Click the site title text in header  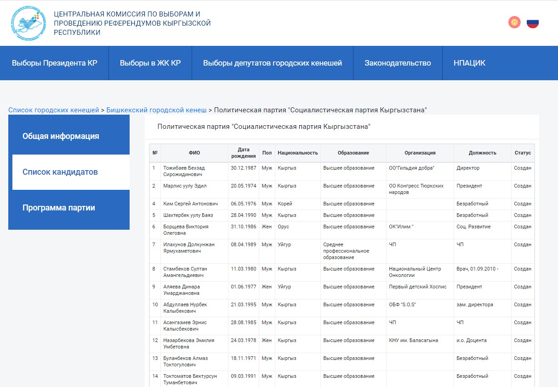pyautogui.click(x=132, y=23)
